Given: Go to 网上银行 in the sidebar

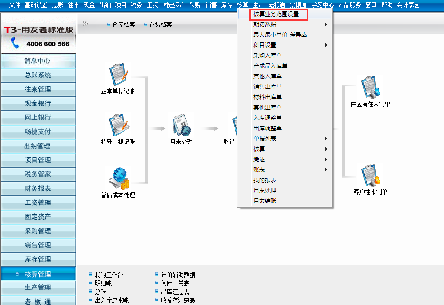Looking at the screenshot, I should tap(38, 117).
